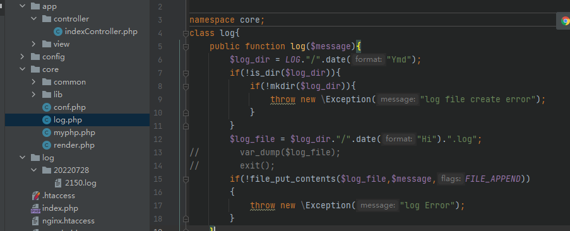Image resolution: width=570 pixels, height=231 pixels.
Task: Collapse the controller folder chevron
Action: 34,19
